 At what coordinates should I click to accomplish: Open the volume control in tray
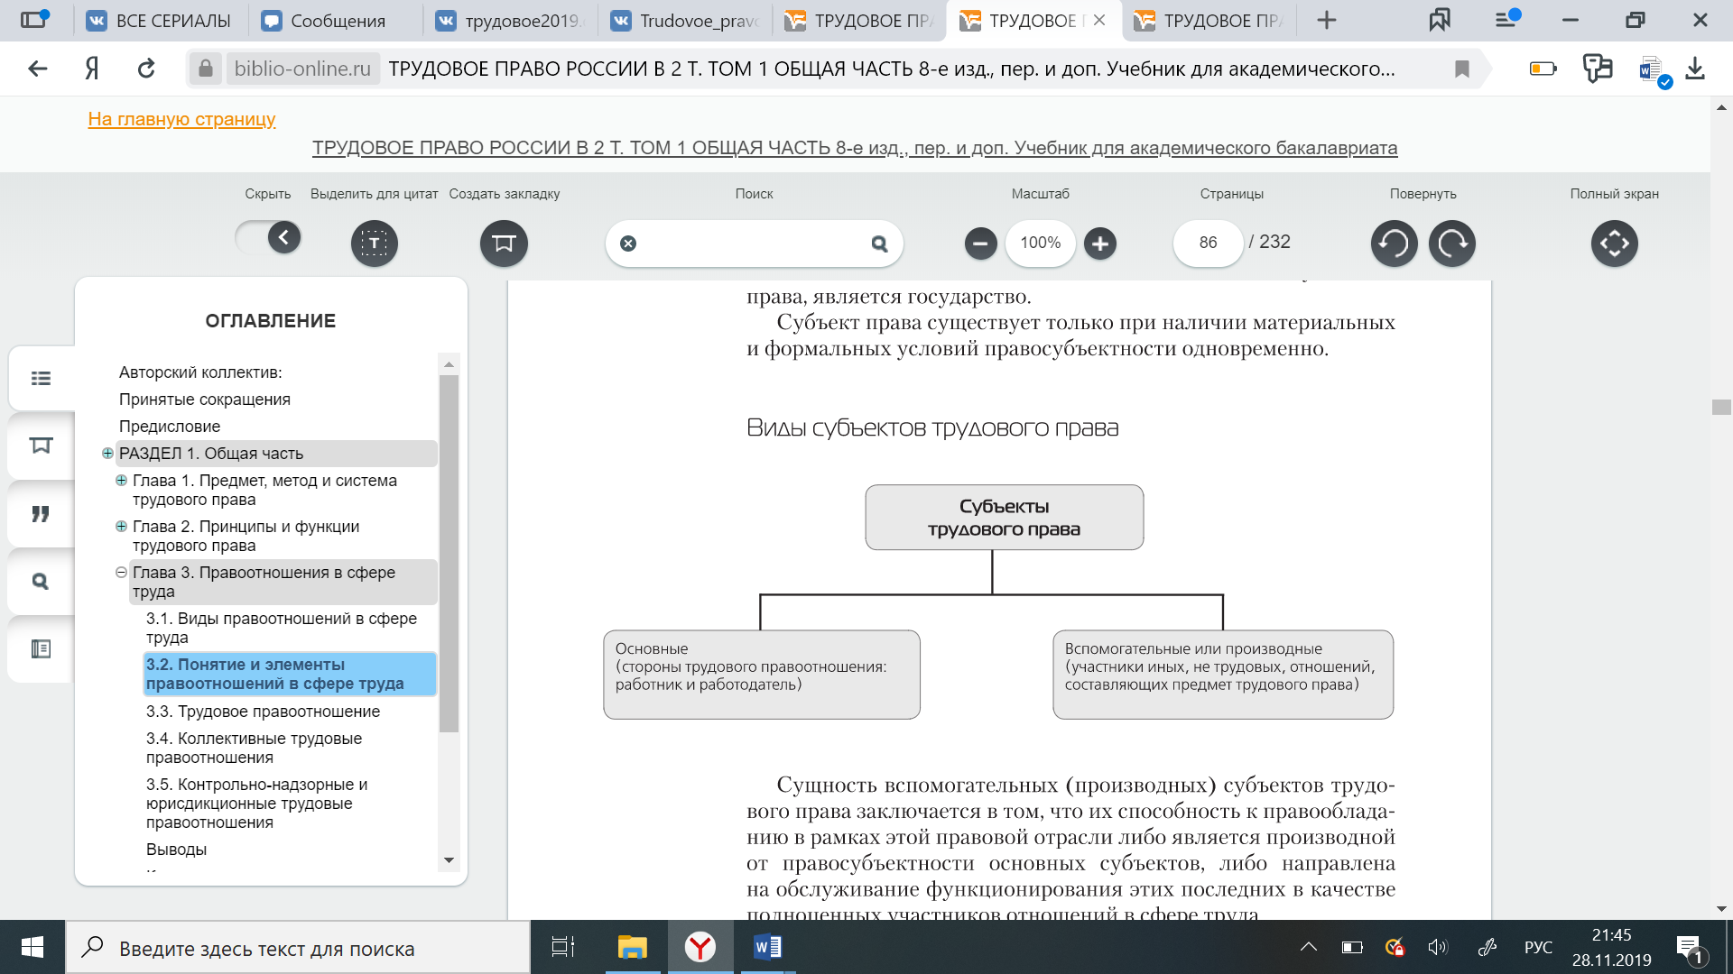[1438, 948]
